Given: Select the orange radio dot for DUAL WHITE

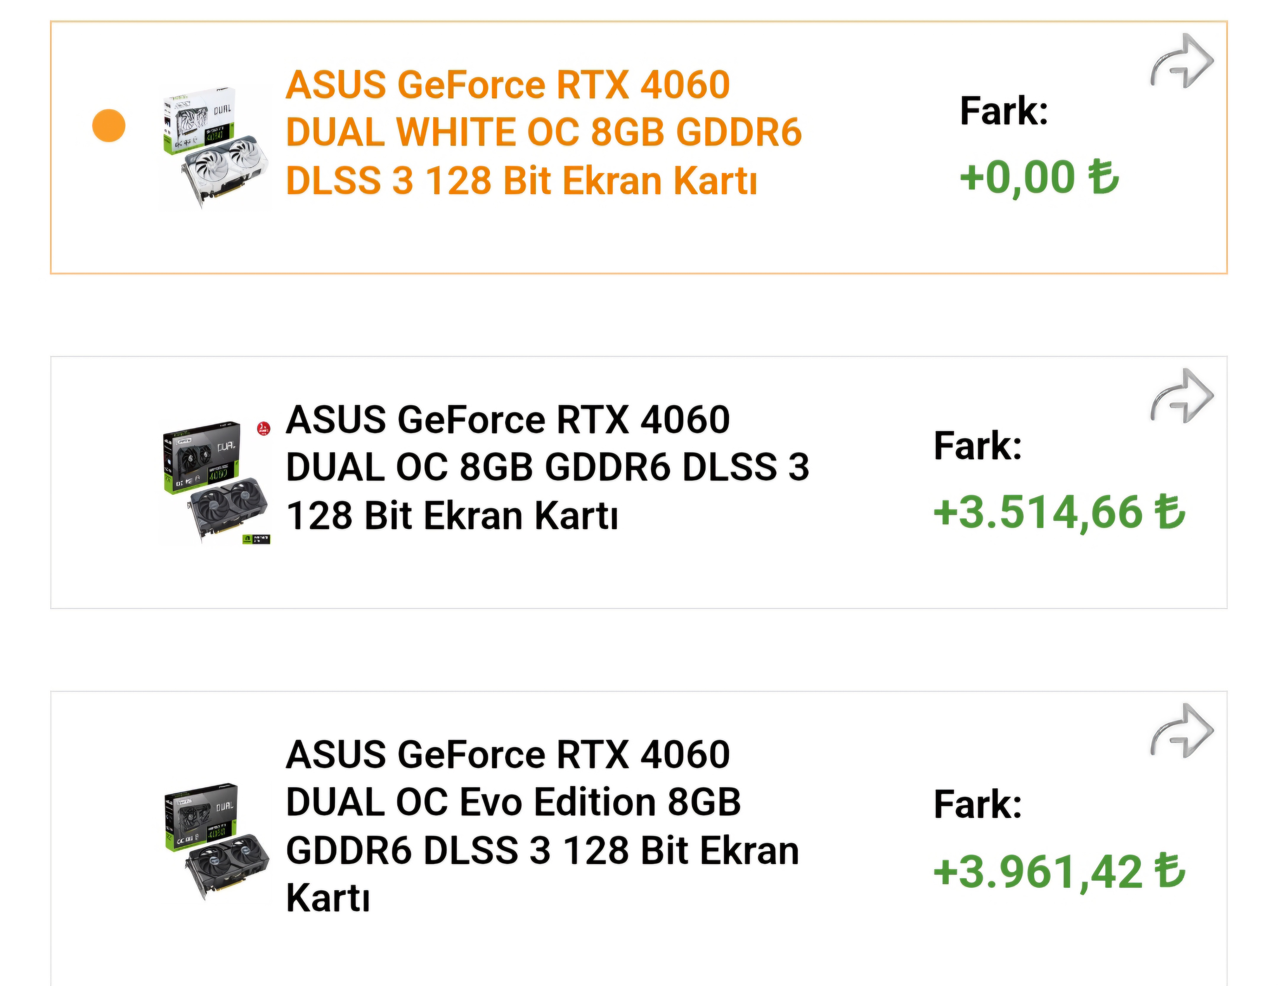Looking at the screenshot, I should pyautogui.click(x=109, y=126).
